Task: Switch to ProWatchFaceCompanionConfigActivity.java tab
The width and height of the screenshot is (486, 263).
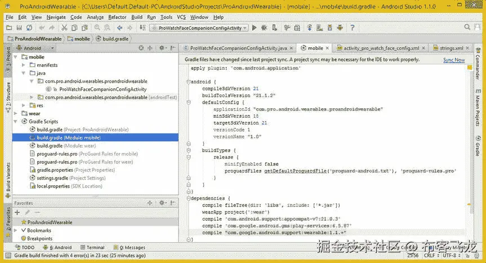Action: coord(238,48)
